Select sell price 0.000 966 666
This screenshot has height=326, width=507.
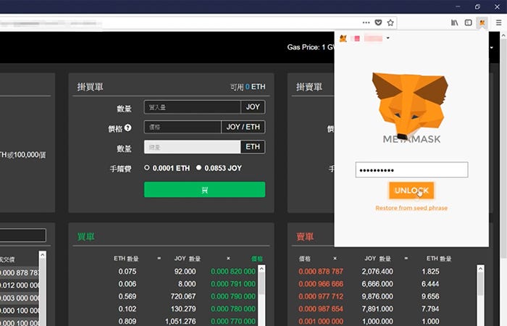coord(320,284)
